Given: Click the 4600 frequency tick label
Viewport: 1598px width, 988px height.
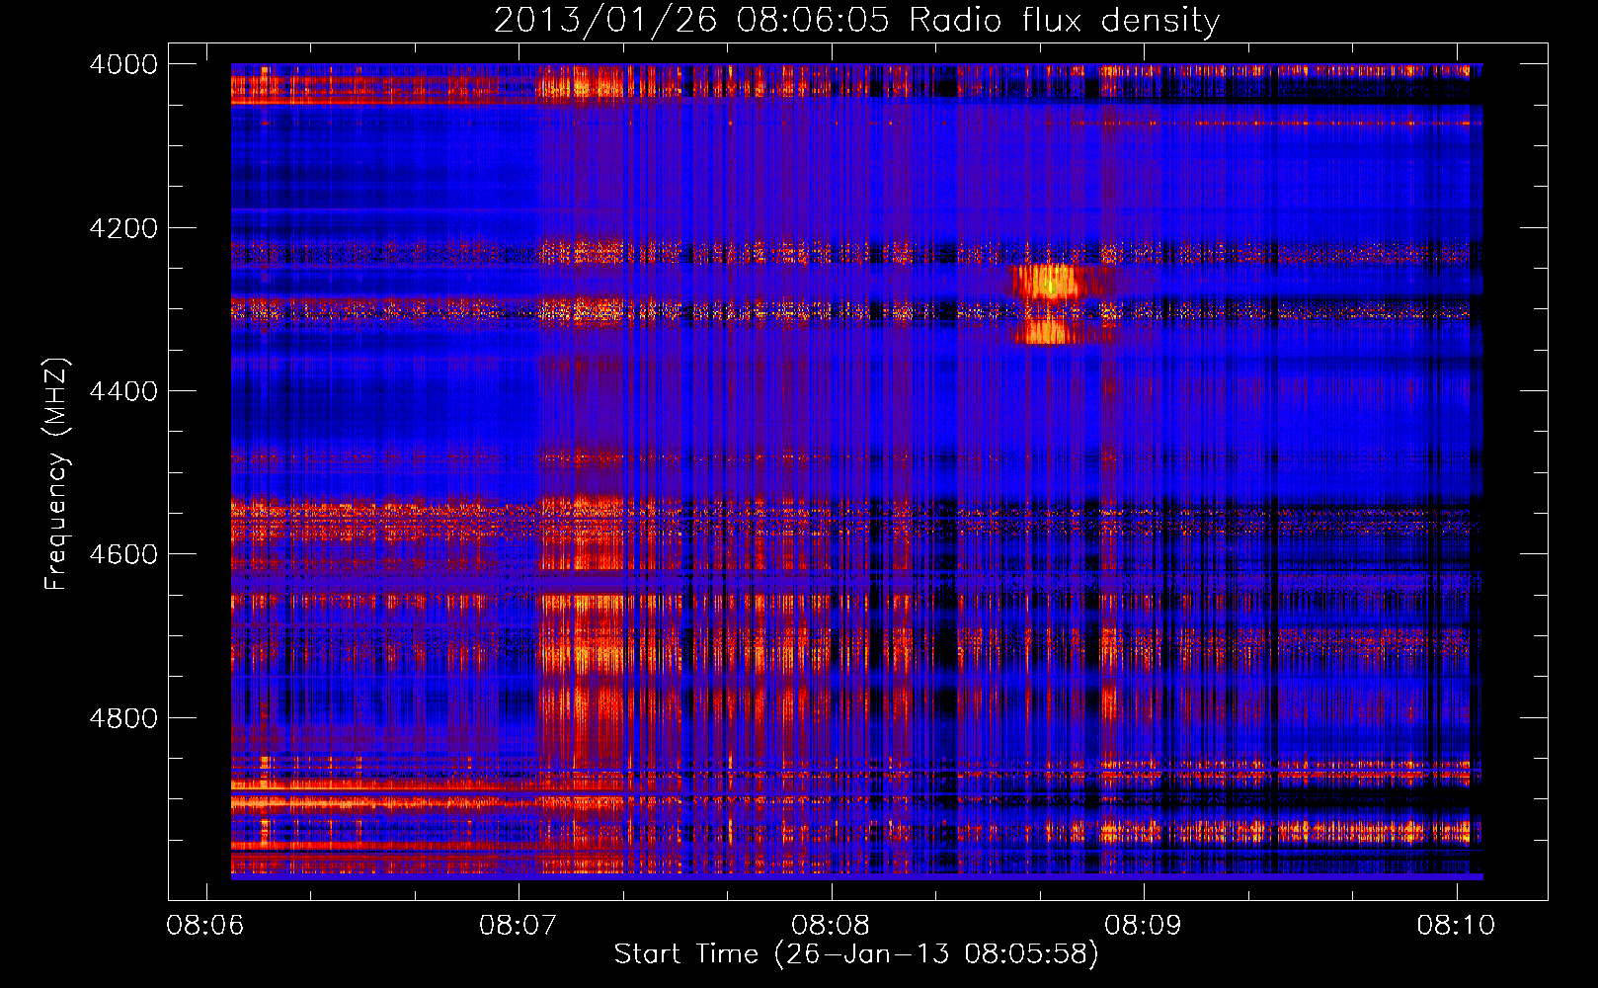Looking at the screenshot, I should click(x=123, y=554).
